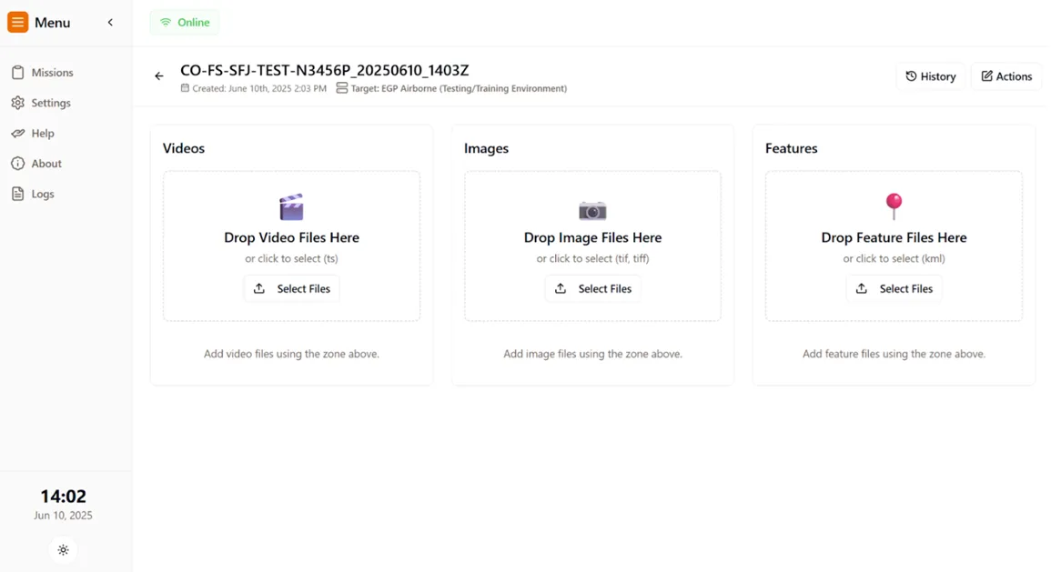Image resolution: width=1061 pixels, height=572 pixels.
Task: Click the orange hamburger menu icon
Action: pyautogui.click(x=17, y=23)
